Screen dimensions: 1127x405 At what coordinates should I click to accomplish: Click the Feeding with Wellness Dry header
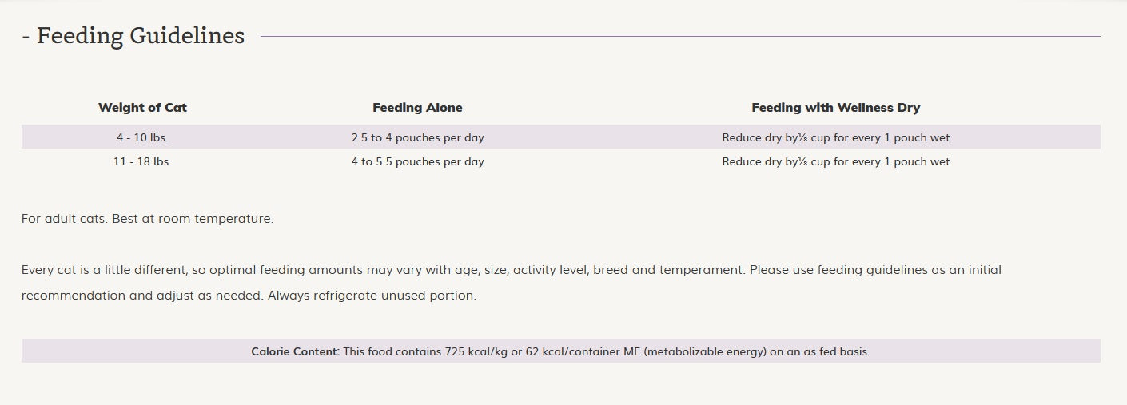point(835,107)
